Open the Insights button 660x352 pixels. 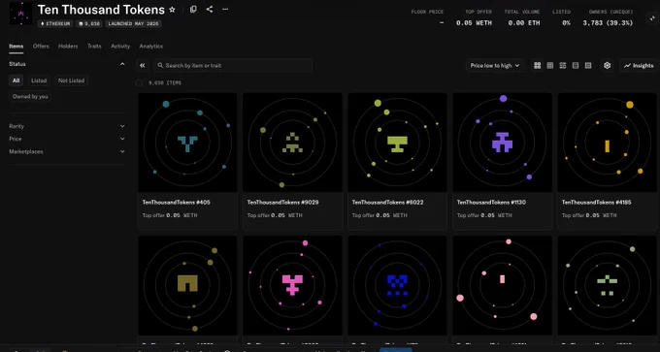coord(639,66)
